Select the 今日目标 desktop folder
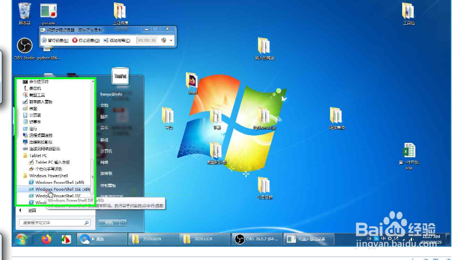 (264, 188)
